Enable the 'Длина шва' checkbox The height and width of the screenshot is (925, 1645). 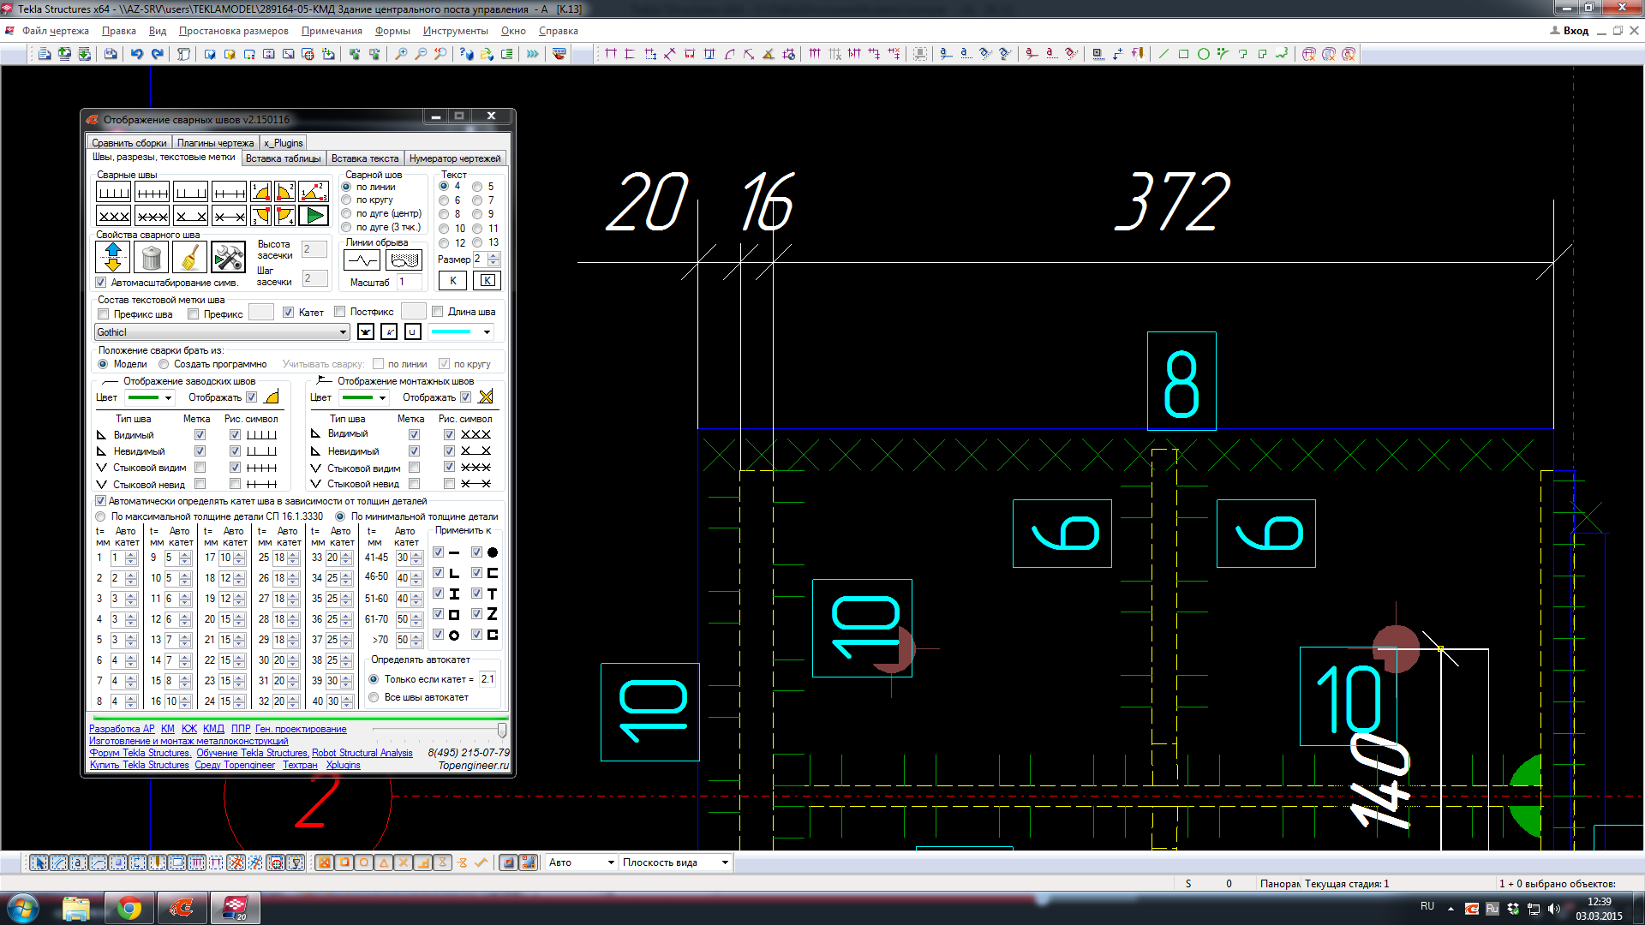pos(438,312)
